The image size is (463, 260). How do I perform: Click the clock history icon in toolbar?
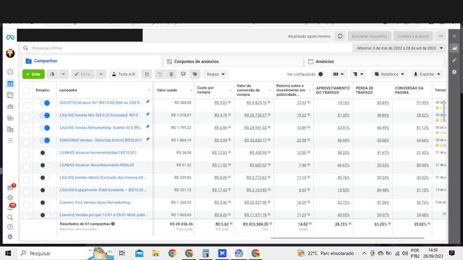point(147,75)
